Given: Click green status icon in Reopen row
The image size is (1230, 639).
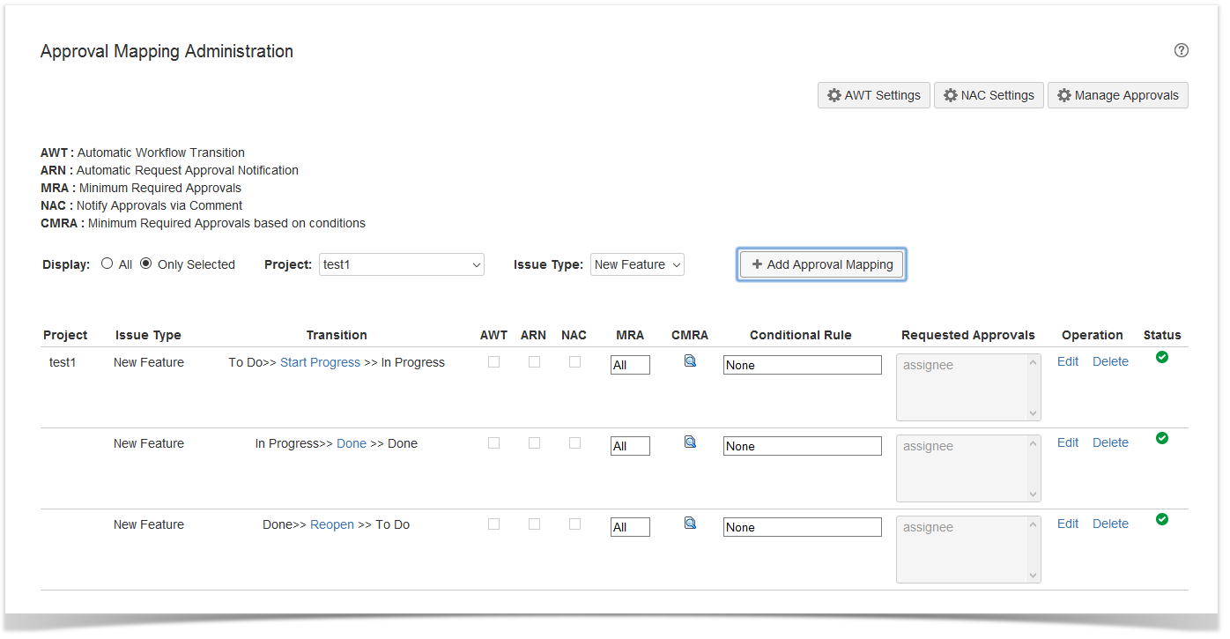Looking at the screenshot, I should [1162, 519].
